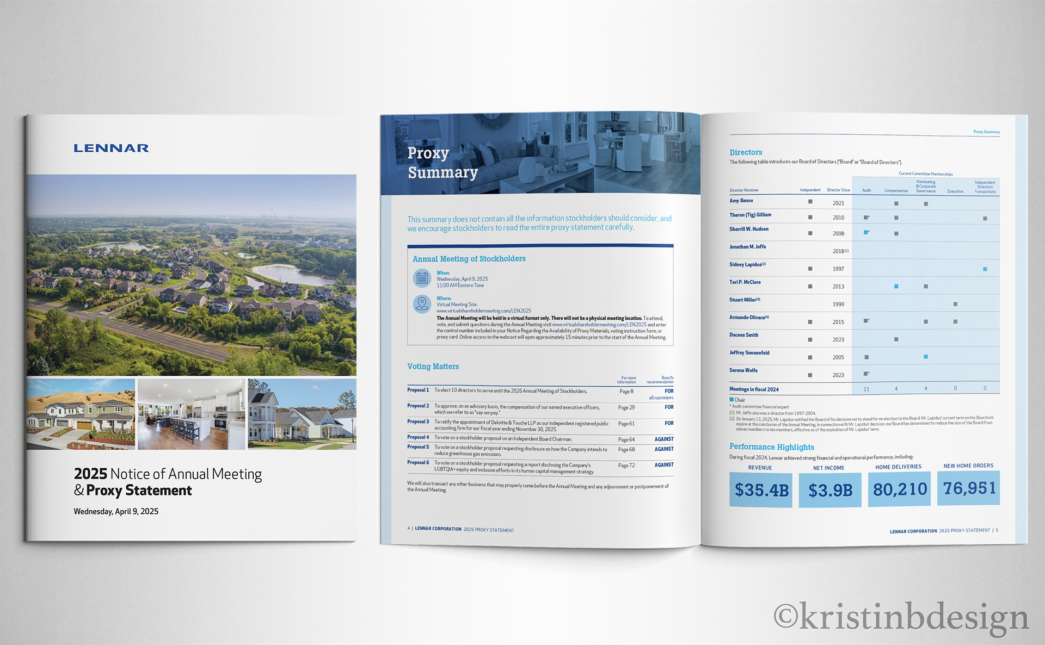Click the Compensation column header
Screen dimensions: 1045x645
(896, 191)
